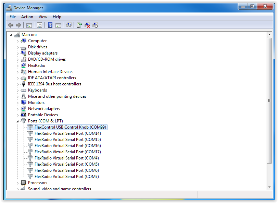Select FlexRadio Virtual Serial Port (COM14)
This screenshot has width=278, height=203.
pos(68,133)
